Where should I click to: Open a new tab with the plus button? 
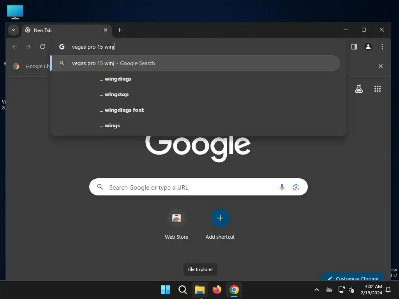point(119,30)
